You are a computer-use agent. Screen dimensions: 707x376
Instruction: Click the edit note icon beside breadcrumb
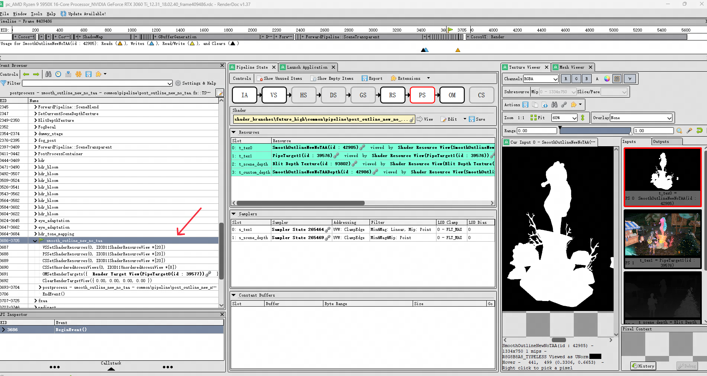click(220, 93)
